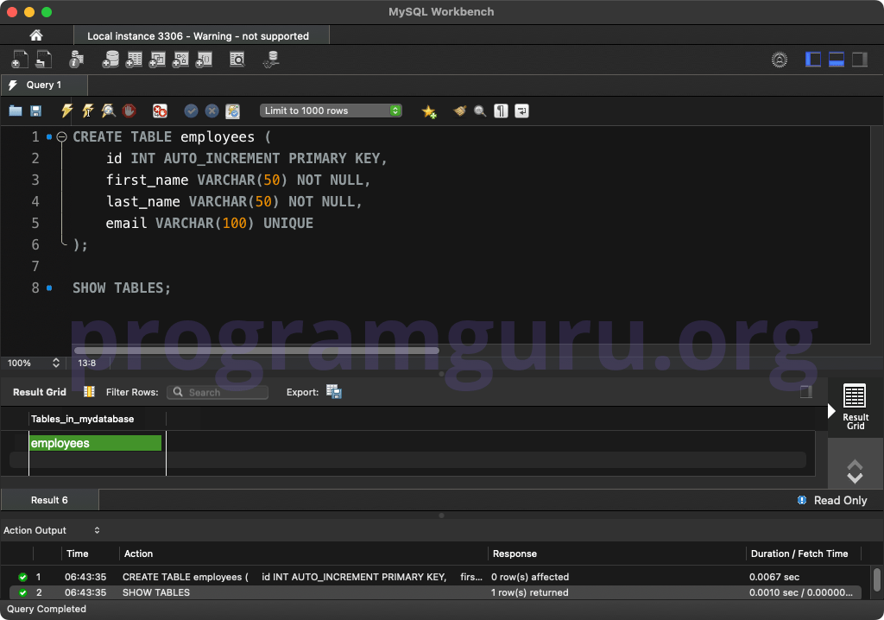This screenshot has width=884, height=620.
Task: Beautify the SQL with broom icon
Action: (459, 111)
